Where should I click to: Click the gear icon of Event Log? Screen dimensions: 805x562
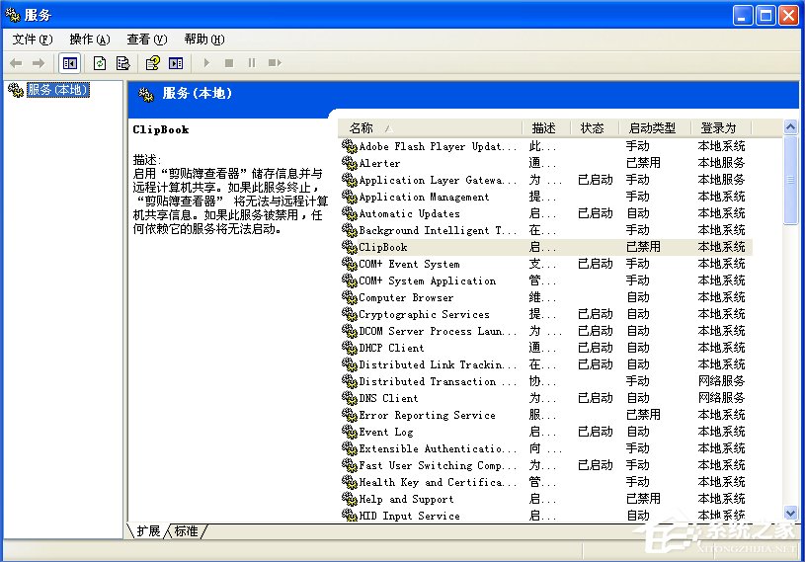349,433
